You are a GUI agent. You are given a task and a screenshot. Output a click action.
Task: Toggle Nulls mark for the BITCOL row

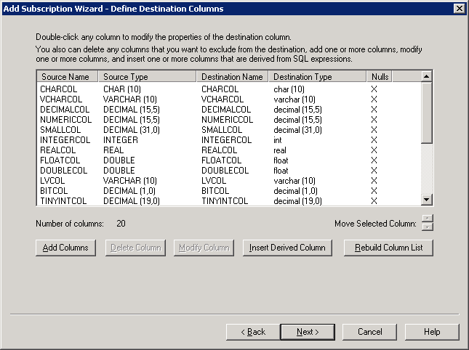[x=374, y=190]
